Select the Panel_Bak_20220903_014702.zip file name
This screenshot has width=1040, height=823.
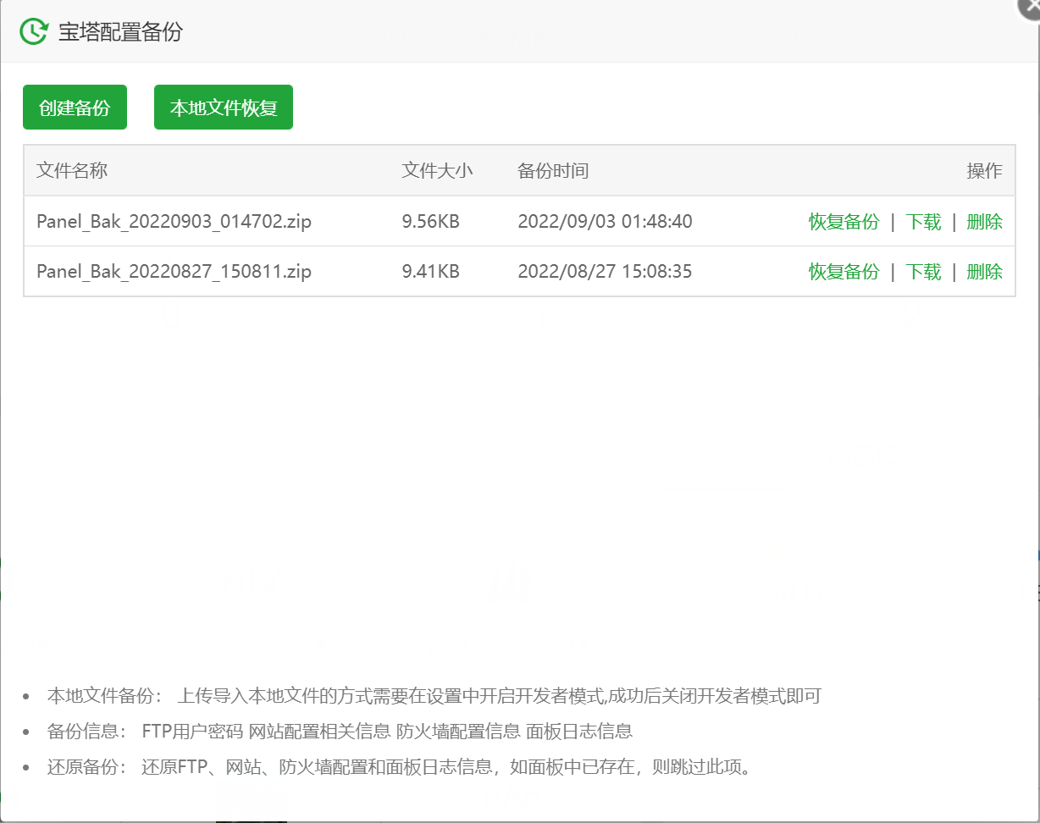pos(174,222)
